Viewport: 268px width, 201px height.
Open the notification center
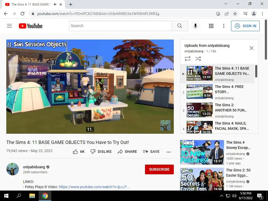(x=260, y=196)
